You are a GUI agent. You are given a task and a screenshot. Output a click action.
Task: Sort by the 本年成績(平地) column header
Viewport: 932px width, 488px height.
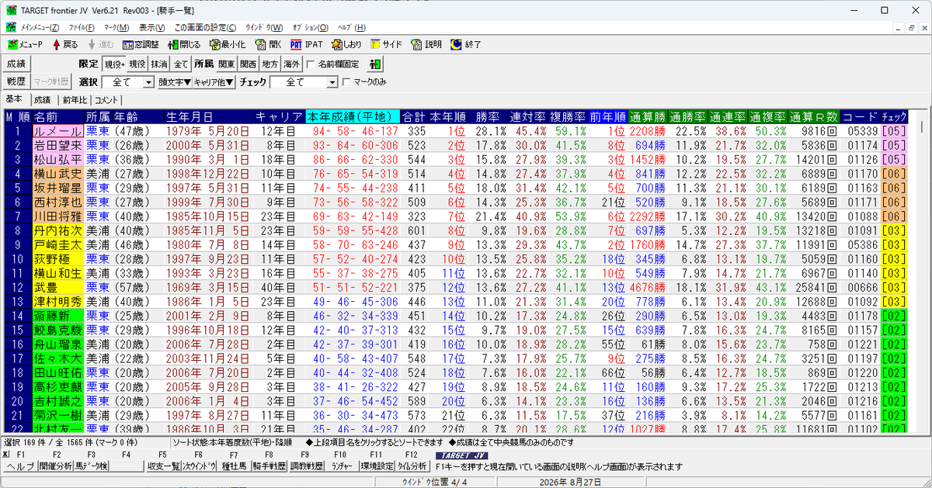point(353,117)
